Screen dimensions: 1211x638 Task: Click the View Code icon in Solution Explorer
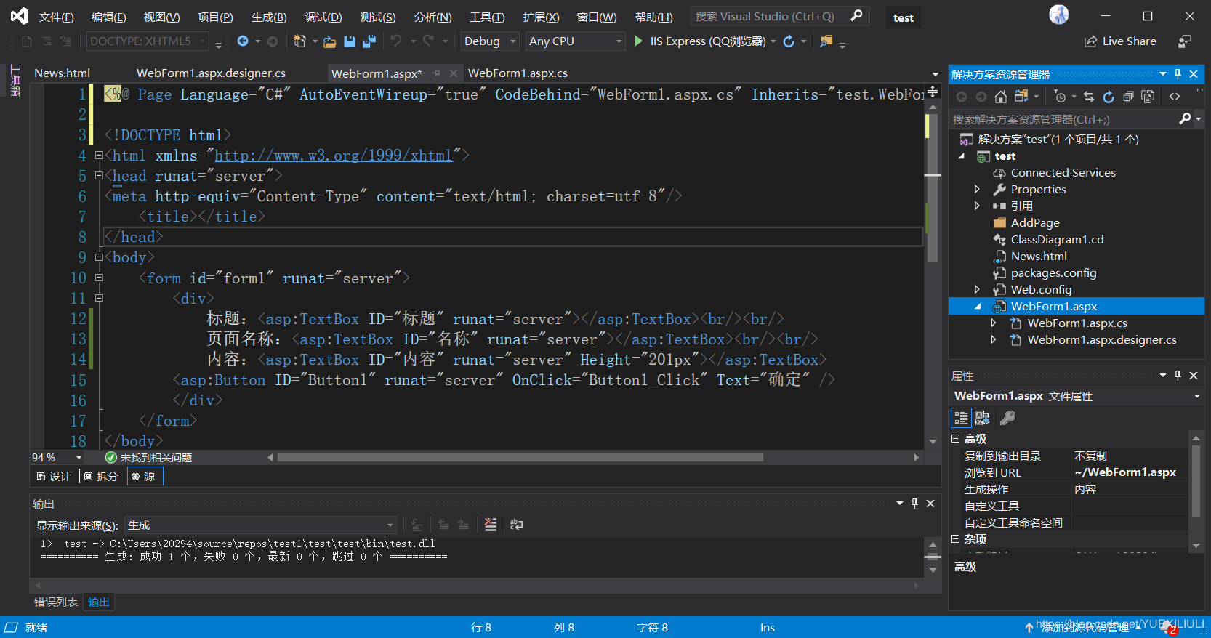pyautogui.click(x=1175, y=97)
